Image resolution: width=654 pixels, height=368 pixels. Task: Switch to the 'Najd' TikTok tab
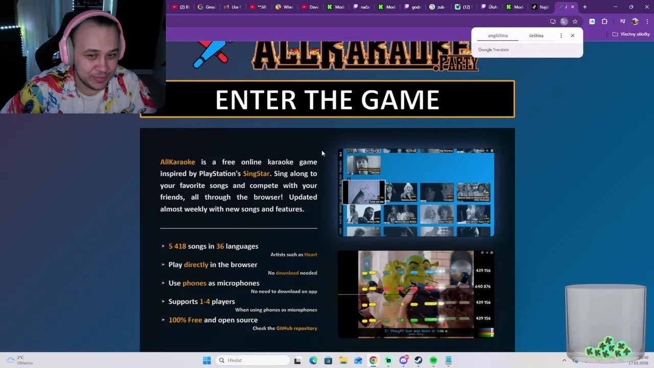coord(541,7)
